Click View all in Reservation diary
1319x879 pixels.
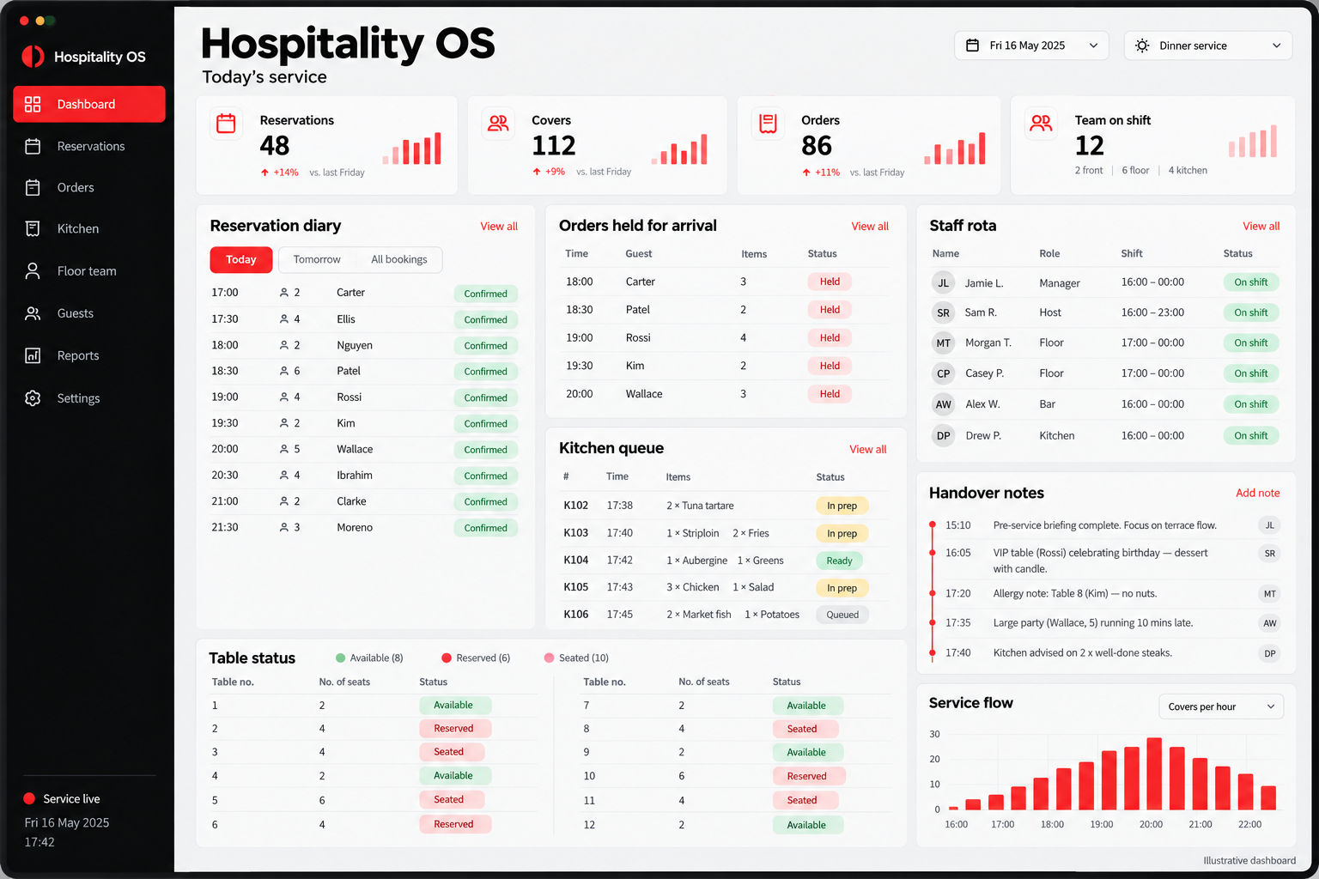pyautogui.click(x=499, y=227)
